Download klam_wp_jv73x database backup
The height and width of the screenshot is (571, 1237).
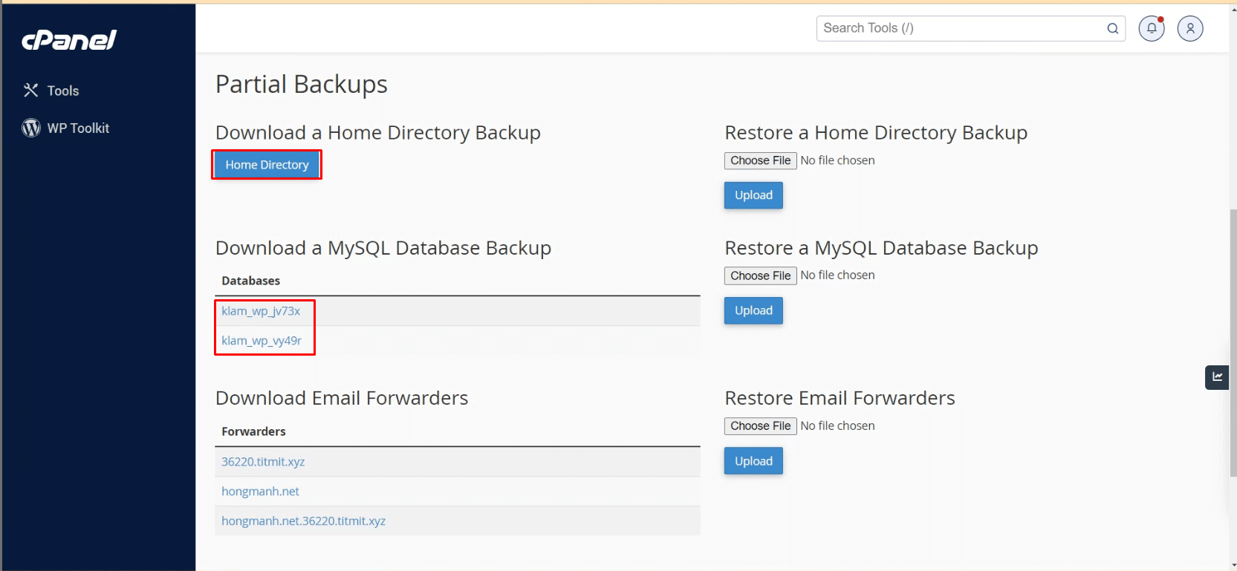click(261, 311)
